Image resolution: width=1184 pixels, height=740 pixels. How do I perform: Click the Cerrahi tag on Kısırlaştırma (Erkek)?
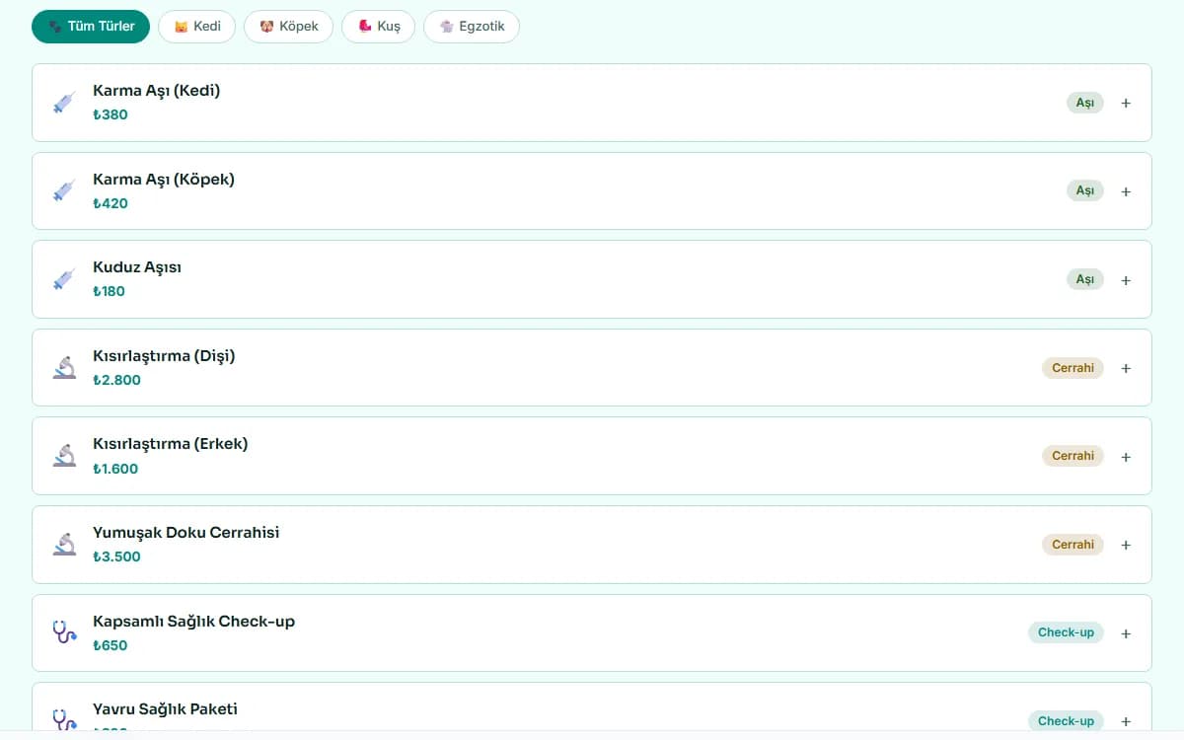click(x=1073, y=456)
